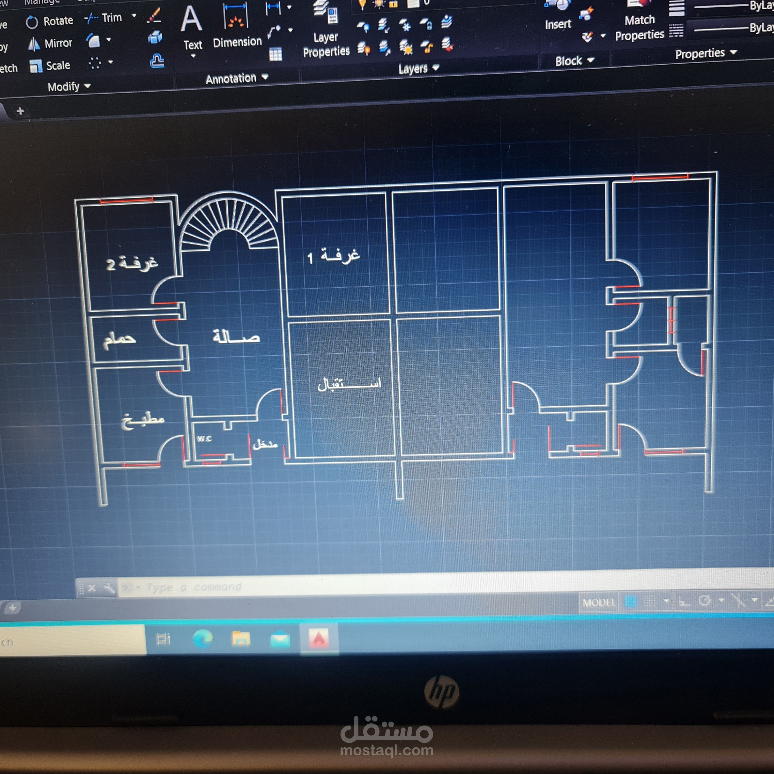Click the Fillet tool icon
Image resolution: width=774 pixels, height=774 pixels.
[93, 41]
